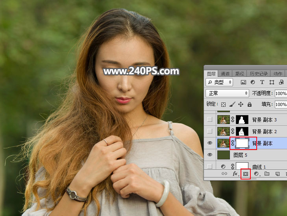Switch to the 历史记录 tab
The height and width of the screenshot is (216, 287).
[x=259, y=74]
